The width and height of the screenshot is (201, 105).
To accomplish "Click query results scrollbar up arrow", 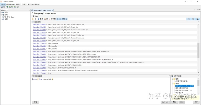I will point(198,25).
